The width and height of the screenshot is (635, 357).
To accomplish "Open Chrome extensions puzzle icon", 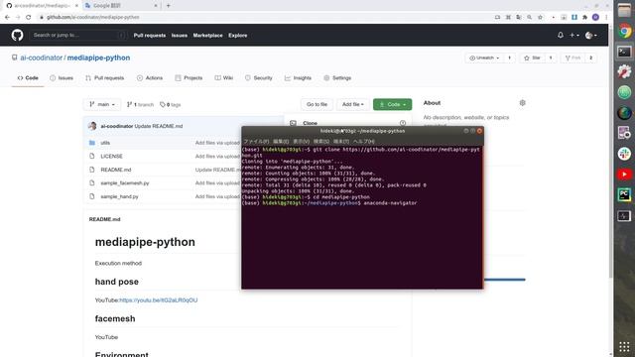I will click(x=584, y=17).
